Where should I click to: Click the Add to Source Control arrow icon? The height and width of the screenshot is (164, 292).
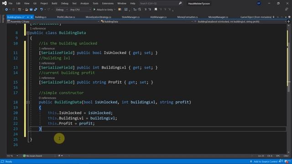tap(251, 161)
